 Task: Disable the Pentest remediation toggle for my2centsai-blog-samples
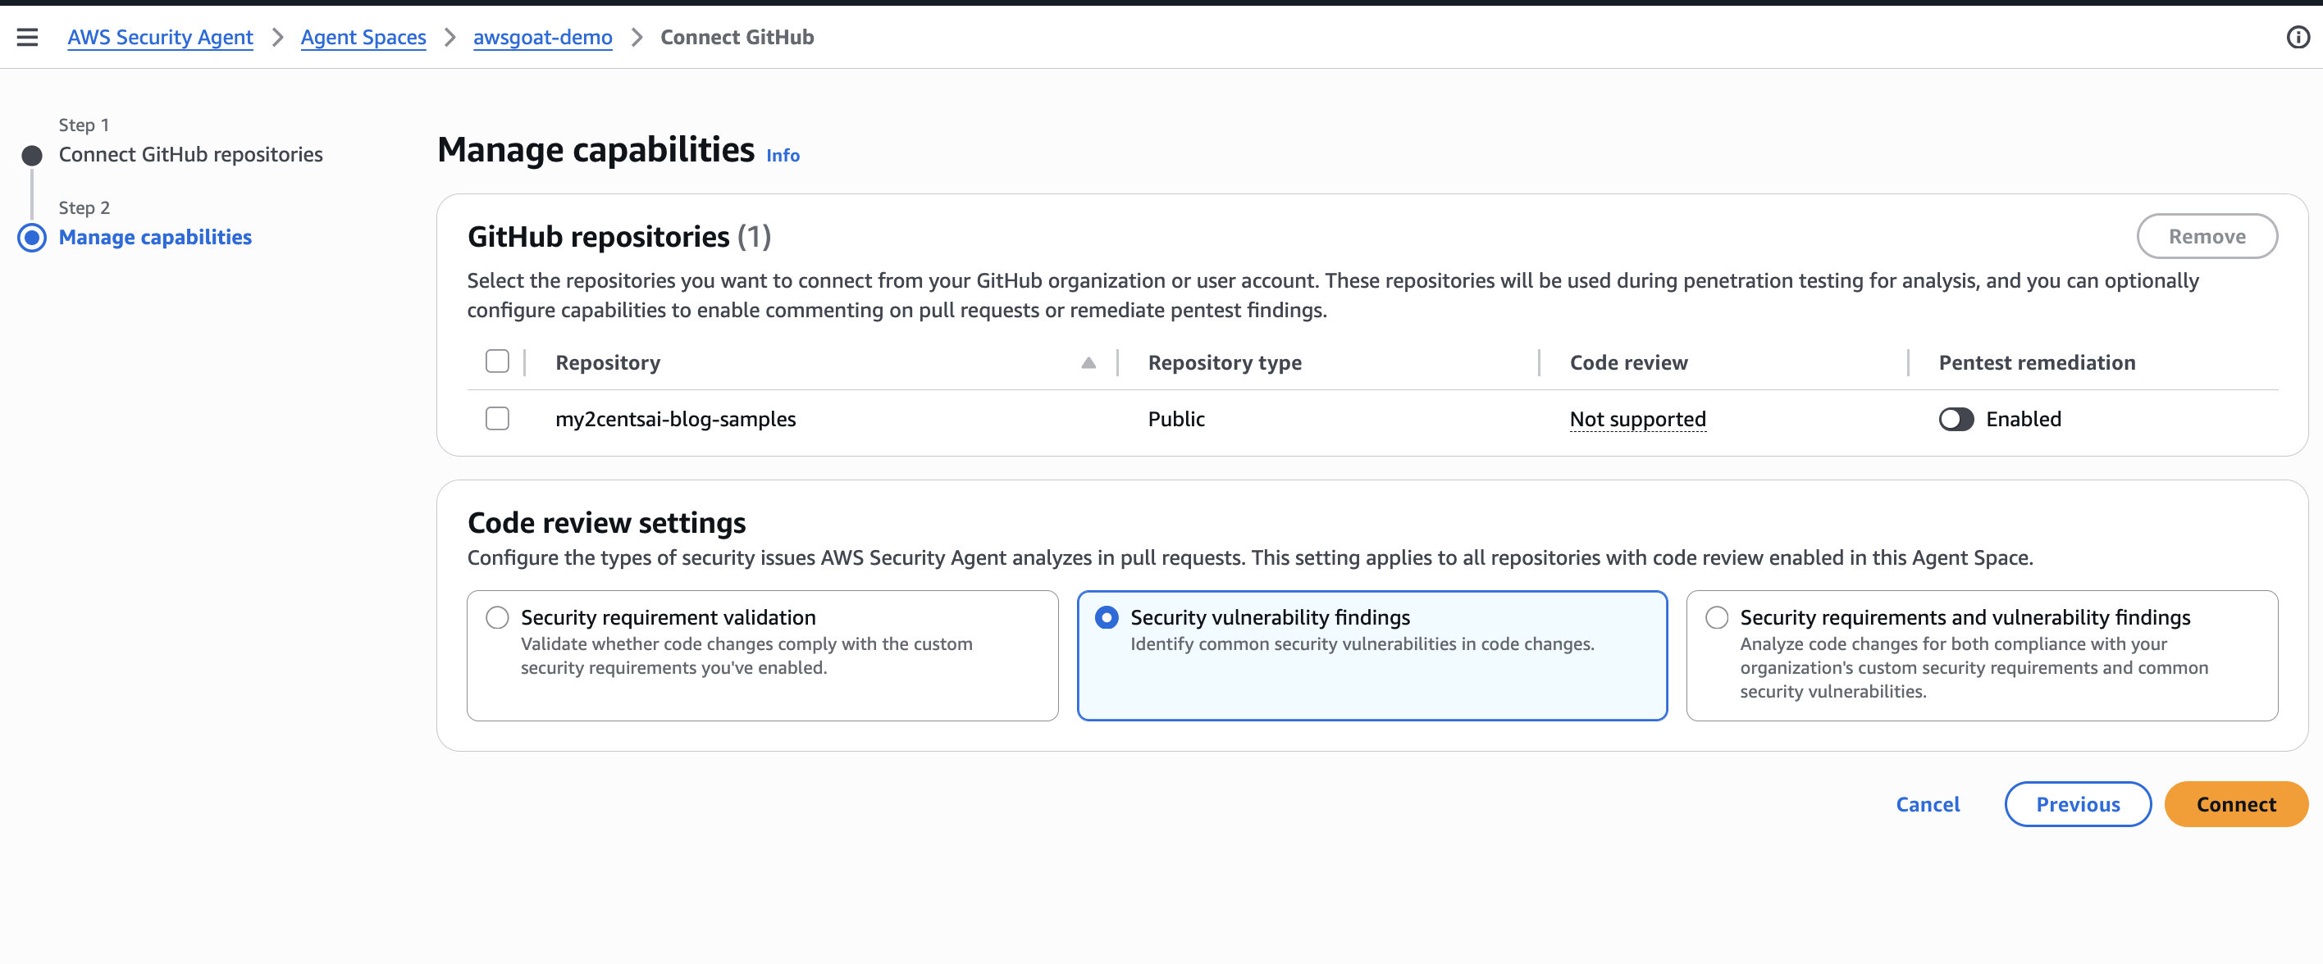click(1957, 418)
